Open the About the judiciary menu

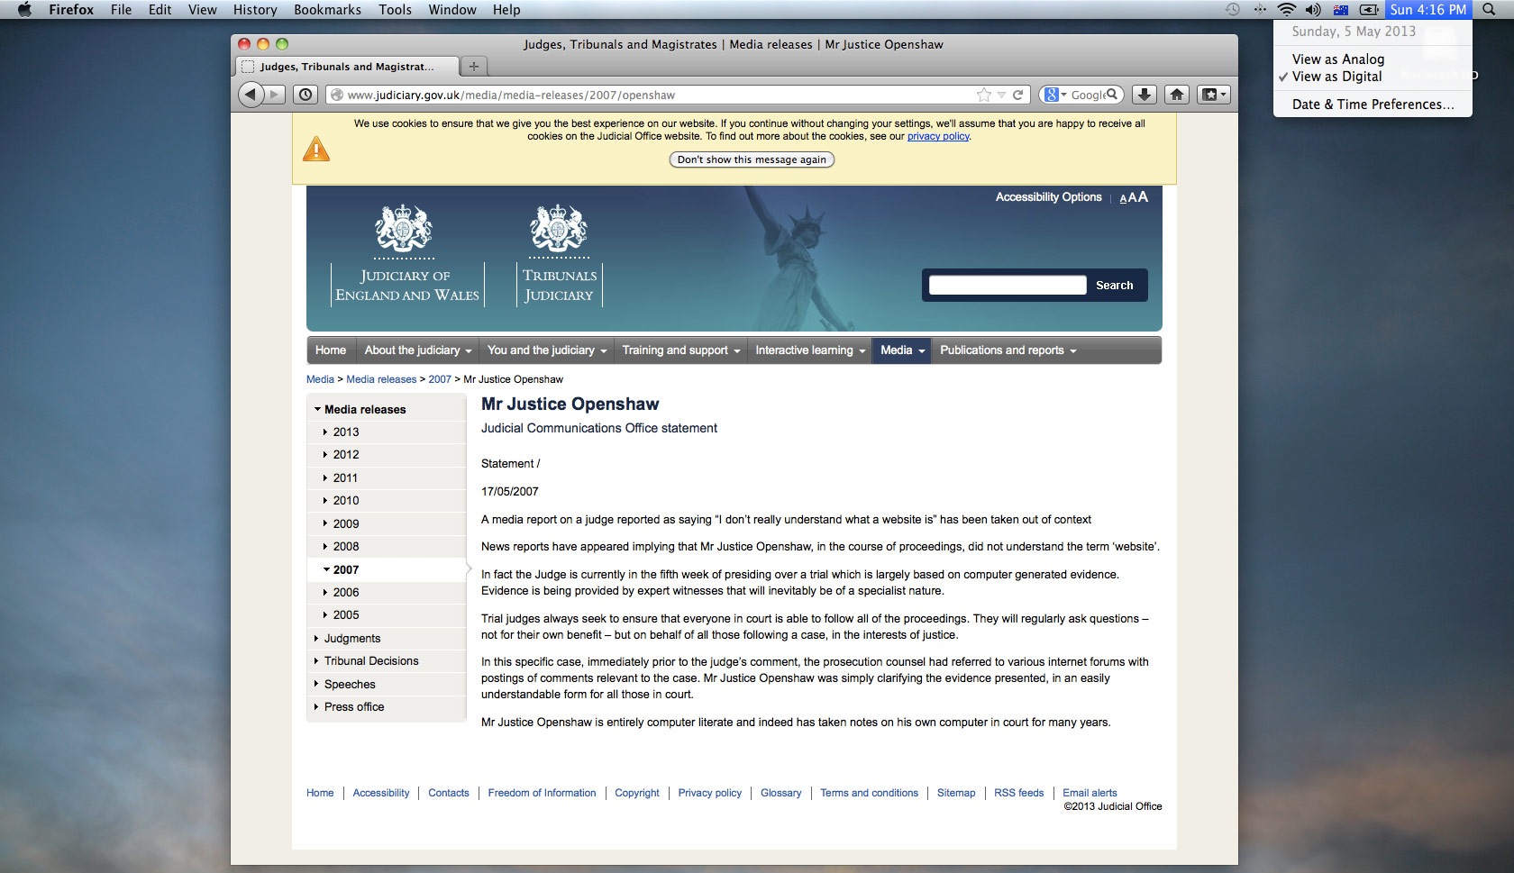pos(417,350)
